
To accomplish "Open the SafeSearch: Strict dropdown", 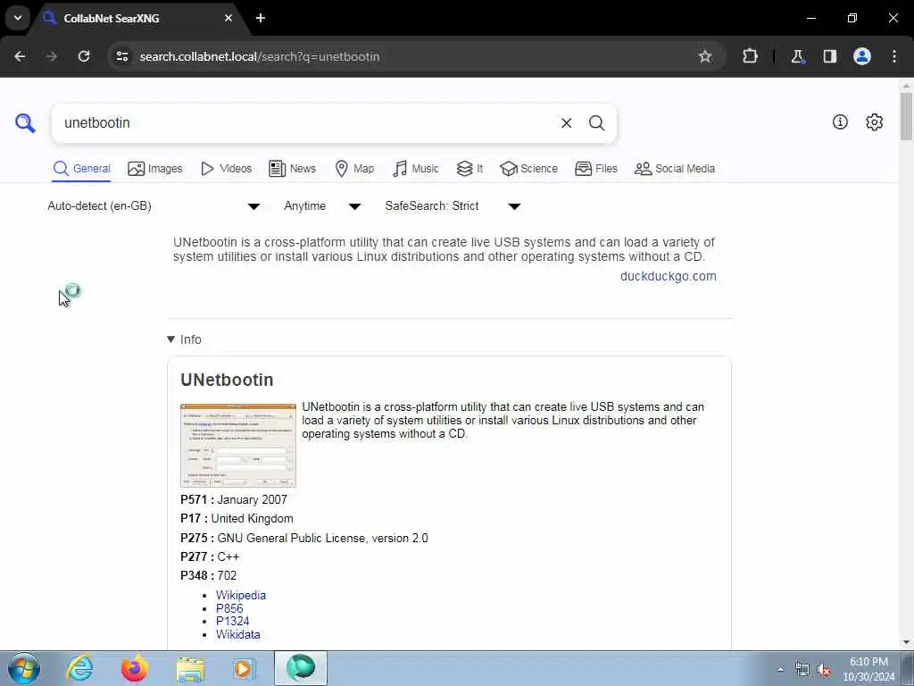I will (x=453, y=206).
